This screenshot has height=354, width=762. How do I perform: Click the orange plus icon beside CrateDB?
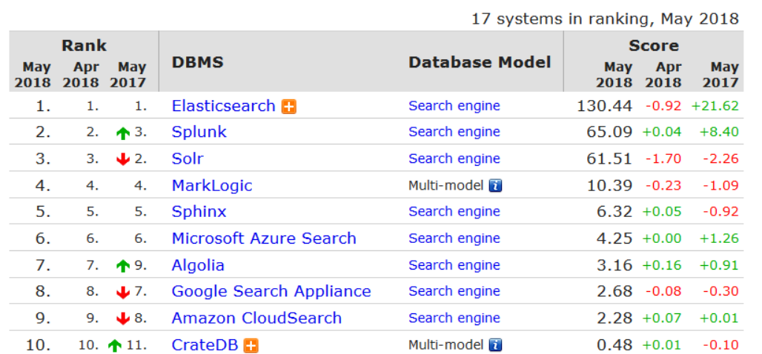tap(251, 345)
